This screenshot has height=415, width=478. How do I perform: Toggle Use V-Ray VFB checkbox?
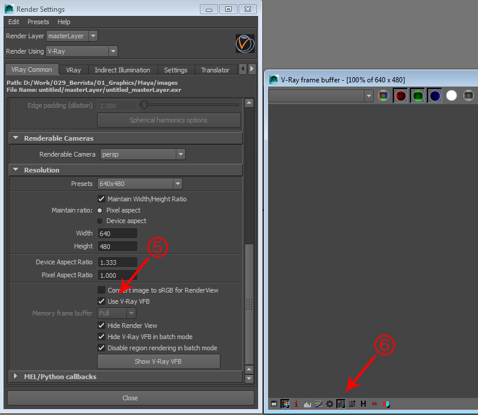(102, 301)
